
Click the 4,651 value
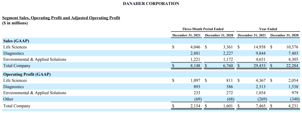click(x=260, y=60)
